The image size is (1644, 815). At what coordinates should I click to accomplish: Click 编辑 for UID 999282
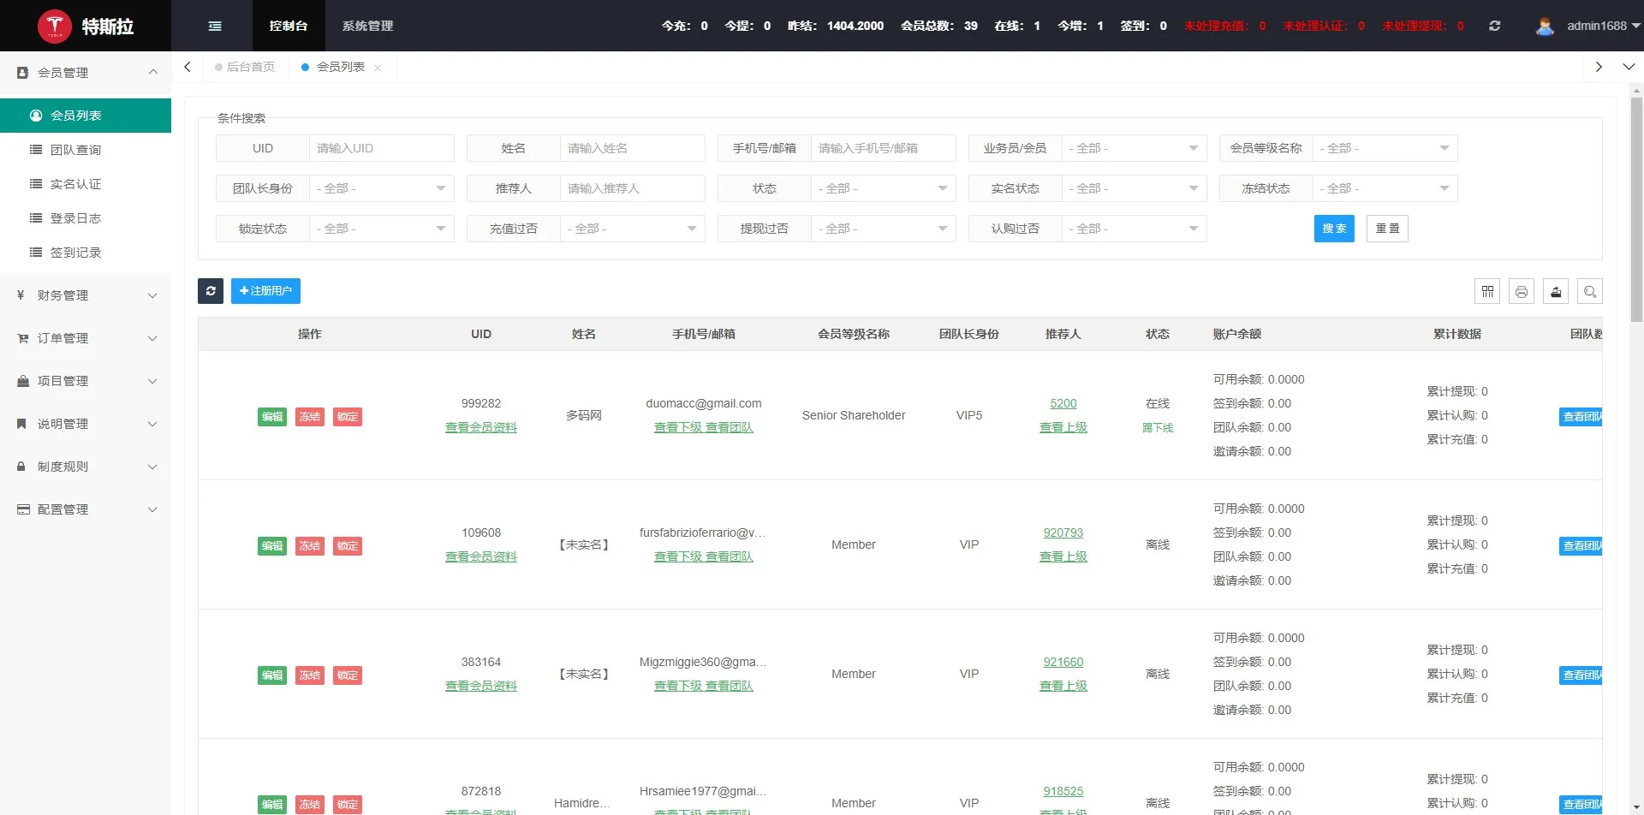(272, 417)
